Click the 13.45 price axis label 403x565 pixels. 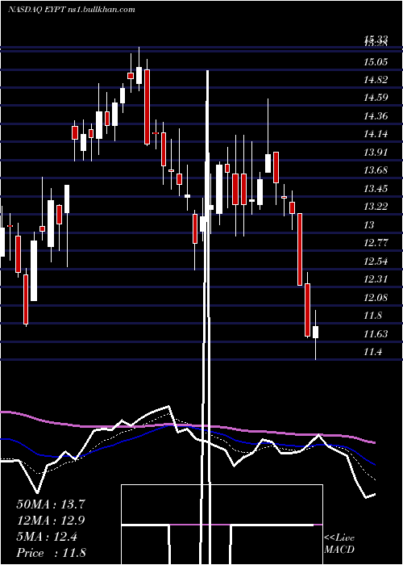376,188
